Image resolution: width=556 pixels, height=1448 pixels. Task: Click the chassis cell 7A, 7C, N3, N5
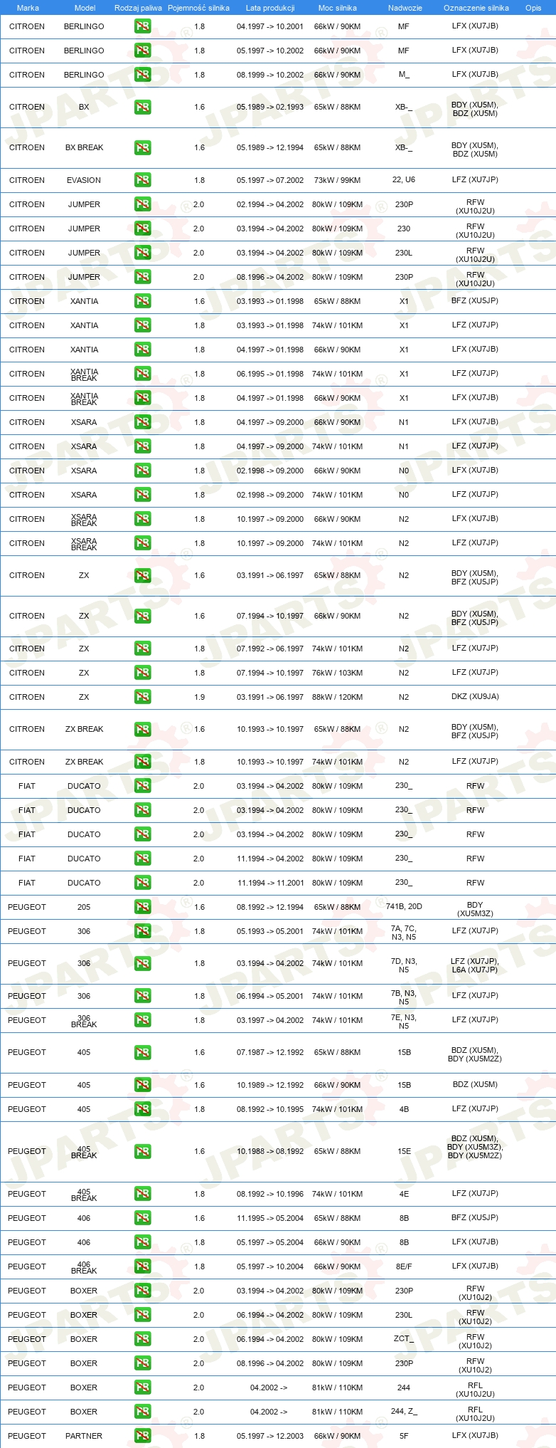[x=404, y=933]
